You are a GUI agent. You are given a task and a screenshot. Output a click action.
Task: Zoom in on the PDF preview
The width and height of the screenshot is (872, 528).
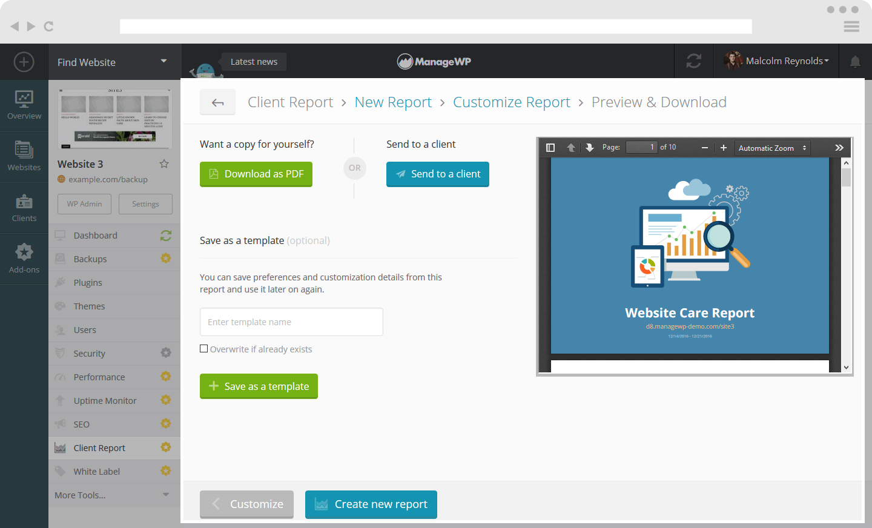coord(723,148)
